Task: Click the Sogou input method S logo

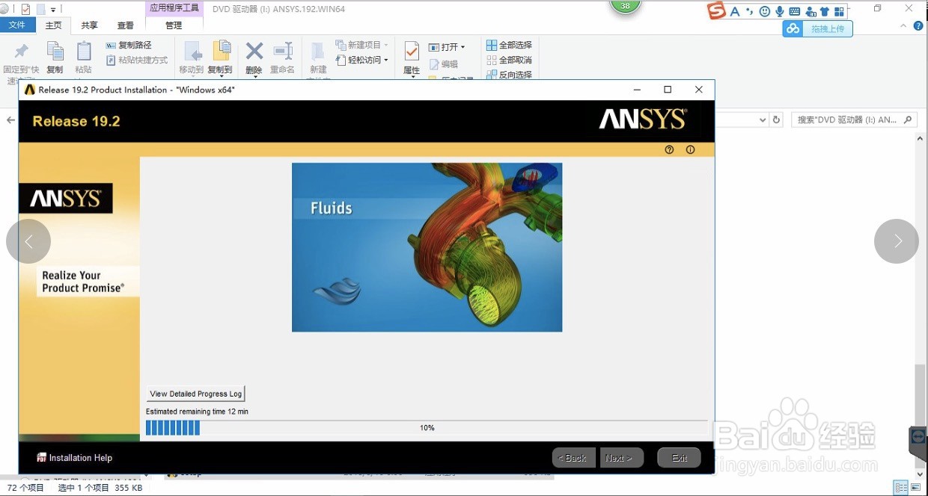Action: [717, 10]
